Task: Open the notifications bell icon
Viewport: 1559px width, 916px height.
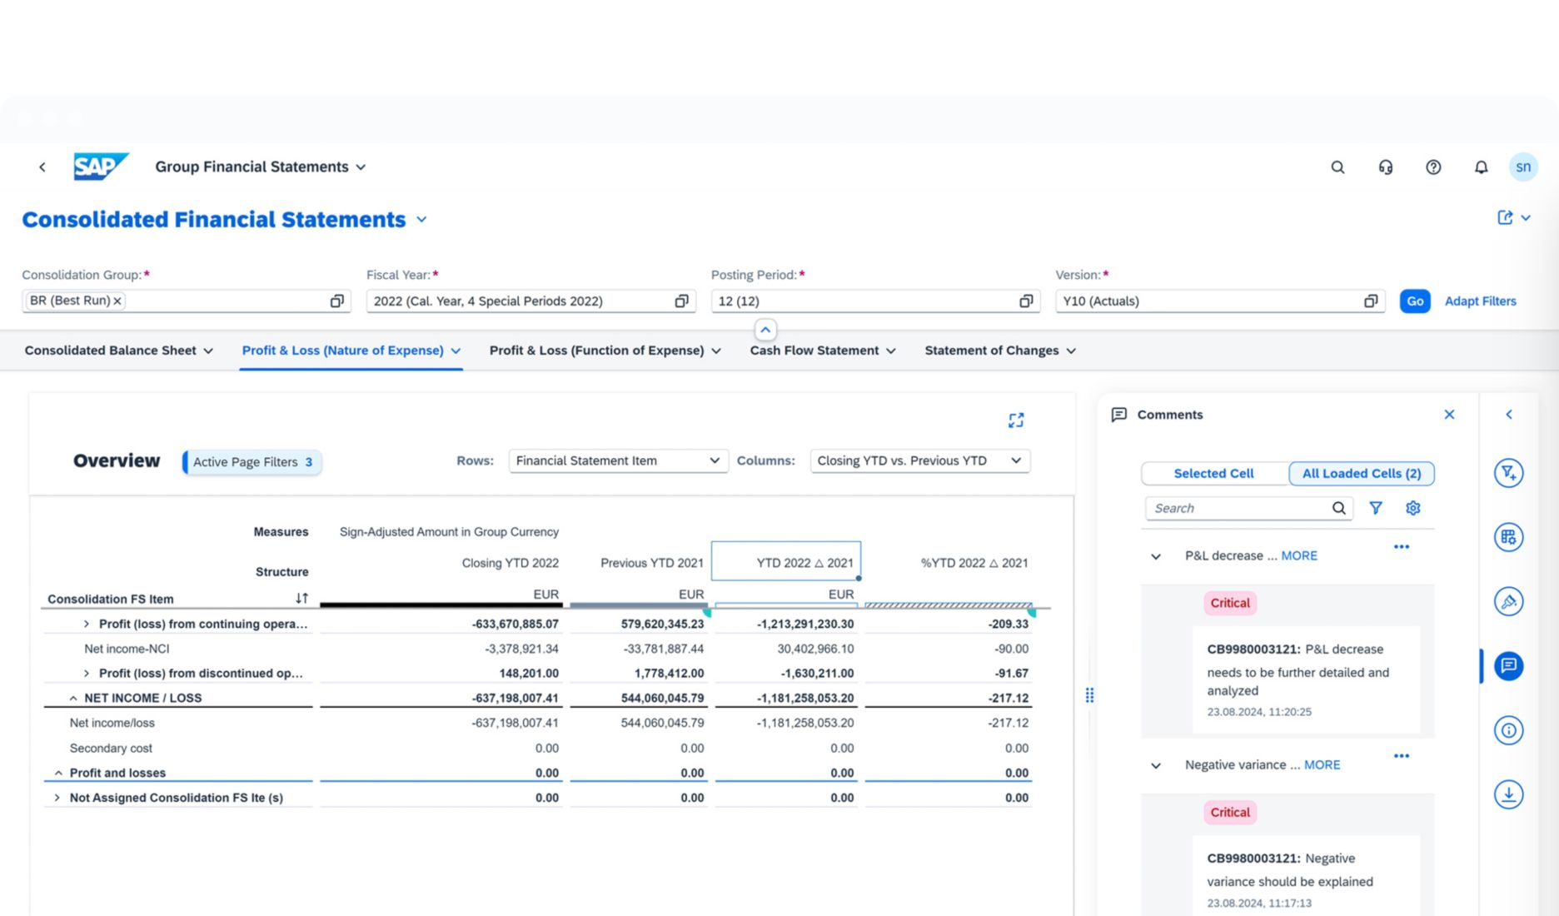Action: tap(1482, 167)
